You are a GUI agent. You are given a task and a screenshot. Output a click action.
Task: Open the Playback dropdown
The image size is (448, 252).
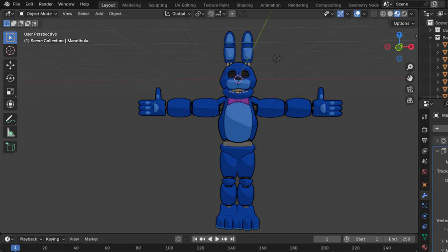point(30,239)
